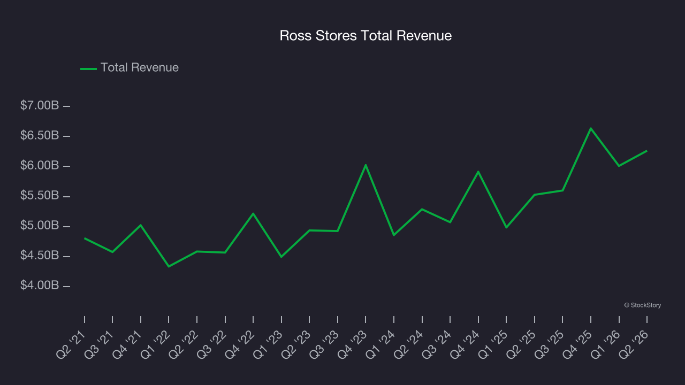
Task: Select the $4.00B y-axis label
Action: tap(40, 286)
